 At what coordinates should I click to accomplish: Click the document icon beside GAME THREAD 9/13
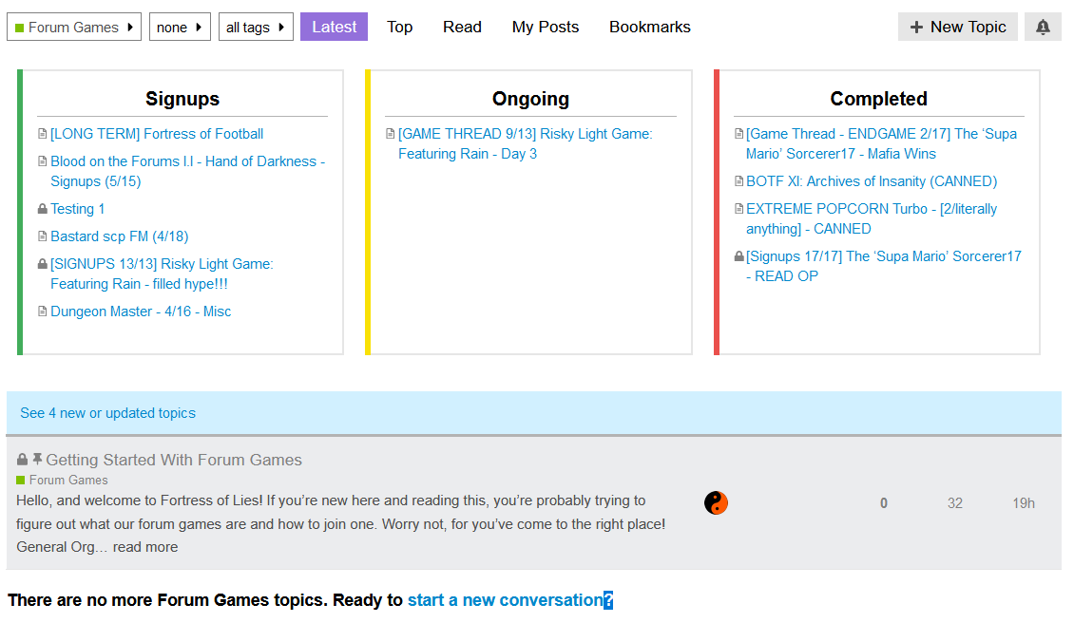pyautogui.click(x=391, y=134)
